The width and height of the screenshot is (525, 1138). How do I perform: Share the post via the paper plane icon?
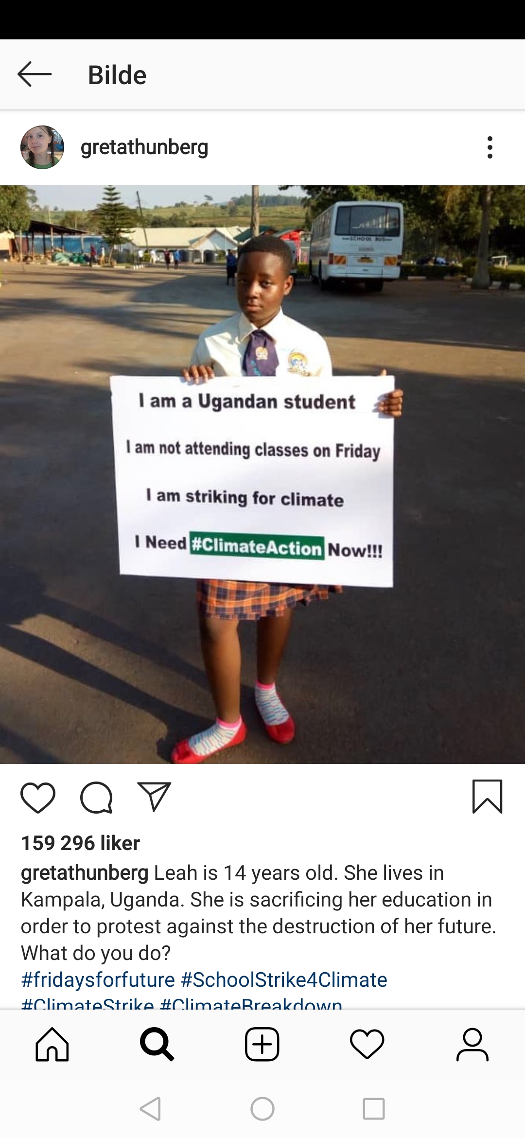(154, 797)
